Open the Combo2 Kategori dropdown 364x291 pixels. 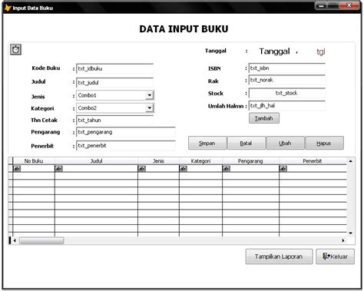149,107
